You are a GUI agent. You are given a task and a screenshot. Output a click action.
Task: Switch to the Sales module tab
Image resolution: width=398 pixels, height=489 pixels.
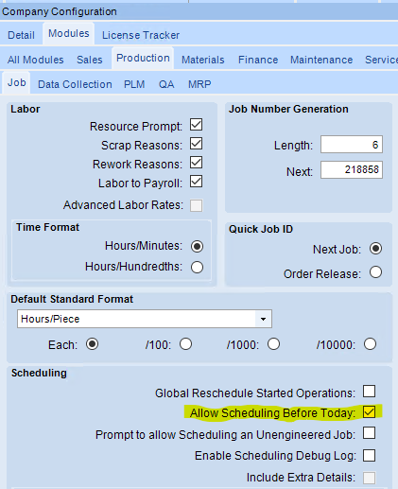(90, 60)
